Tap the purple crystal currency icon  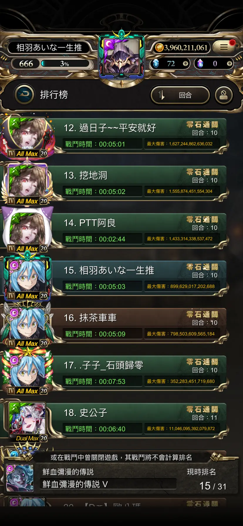coord(200,63)
